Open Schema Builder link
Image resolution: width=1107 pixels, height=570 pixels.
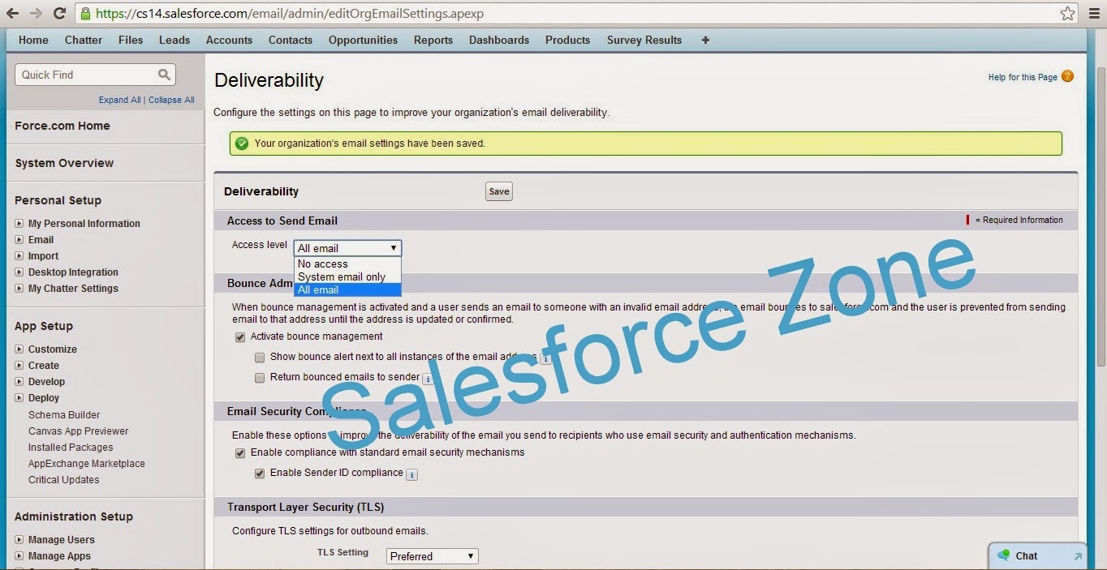coord(64,415)
